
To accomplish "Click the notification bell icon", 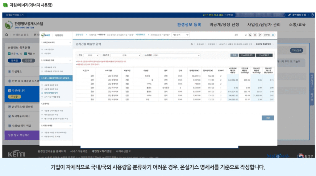I will 250,35.
